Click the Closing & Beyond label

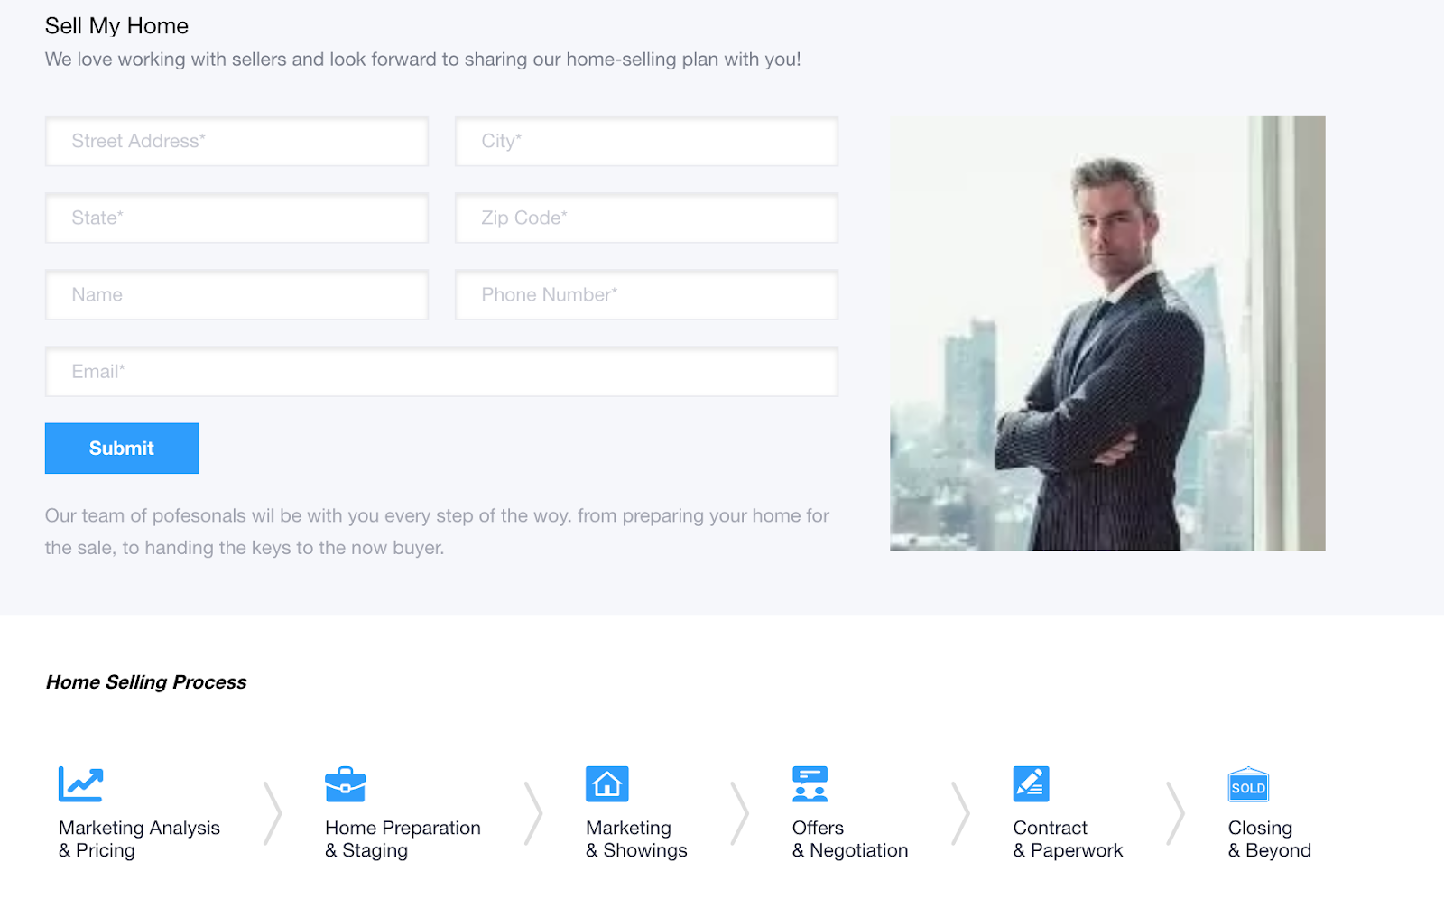pyautogui.click(x=1269, y=839)
